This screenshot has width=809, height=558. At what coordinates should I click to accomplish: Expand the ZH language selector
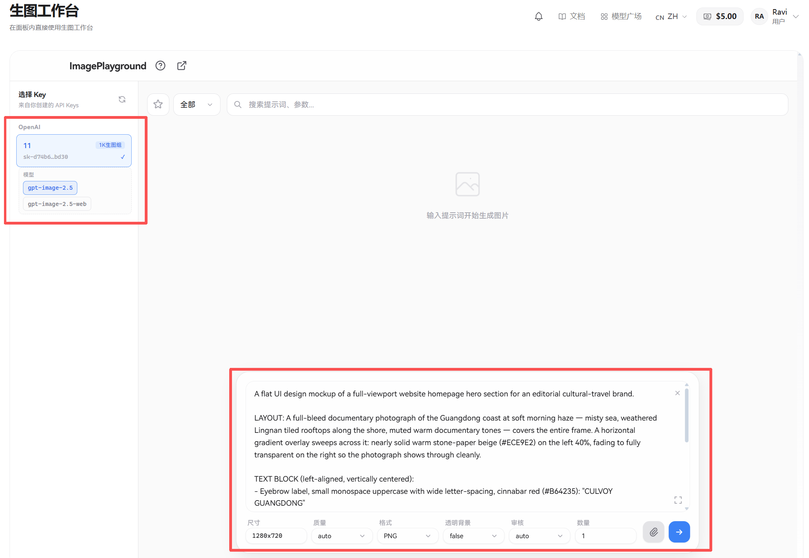click(x=671, y=17)
